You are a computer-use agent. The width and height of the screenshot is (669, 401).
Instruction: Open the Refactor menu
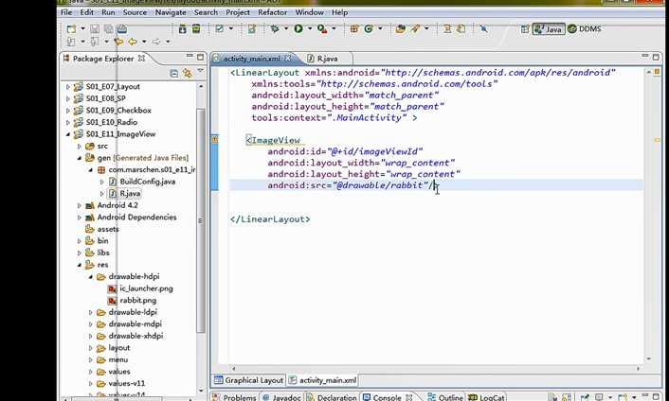272,12
